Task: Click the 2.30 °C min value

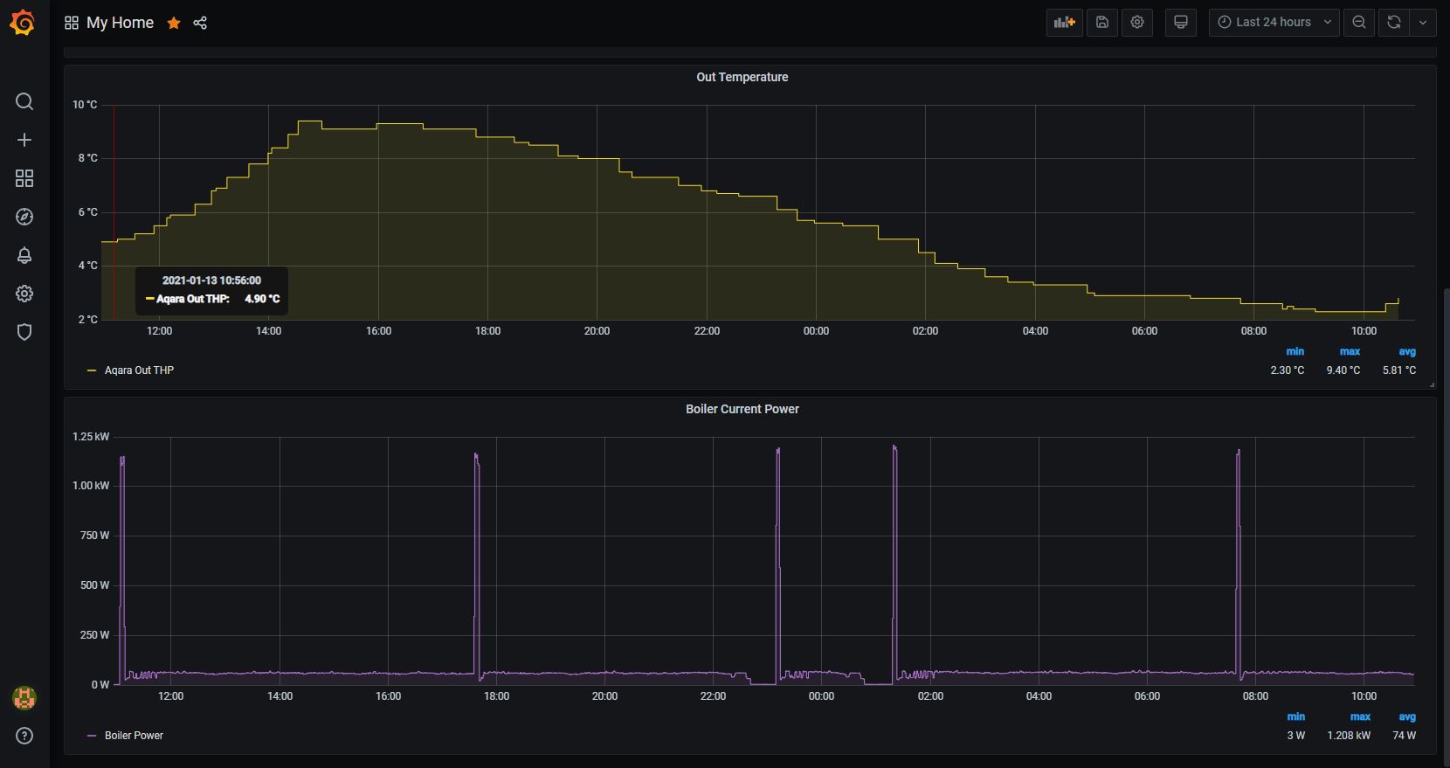Action: 1287,370
